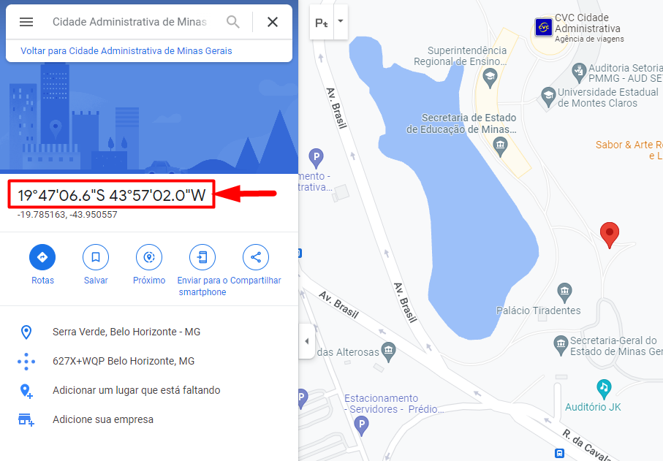Image resolution: width=663 pixels, height=461 pixels.
Task: Open the hamburger menu in search box
Action: click(x=26, y=22)
